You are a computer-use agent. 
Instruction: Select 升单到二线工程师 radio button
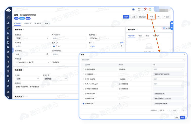83,94
